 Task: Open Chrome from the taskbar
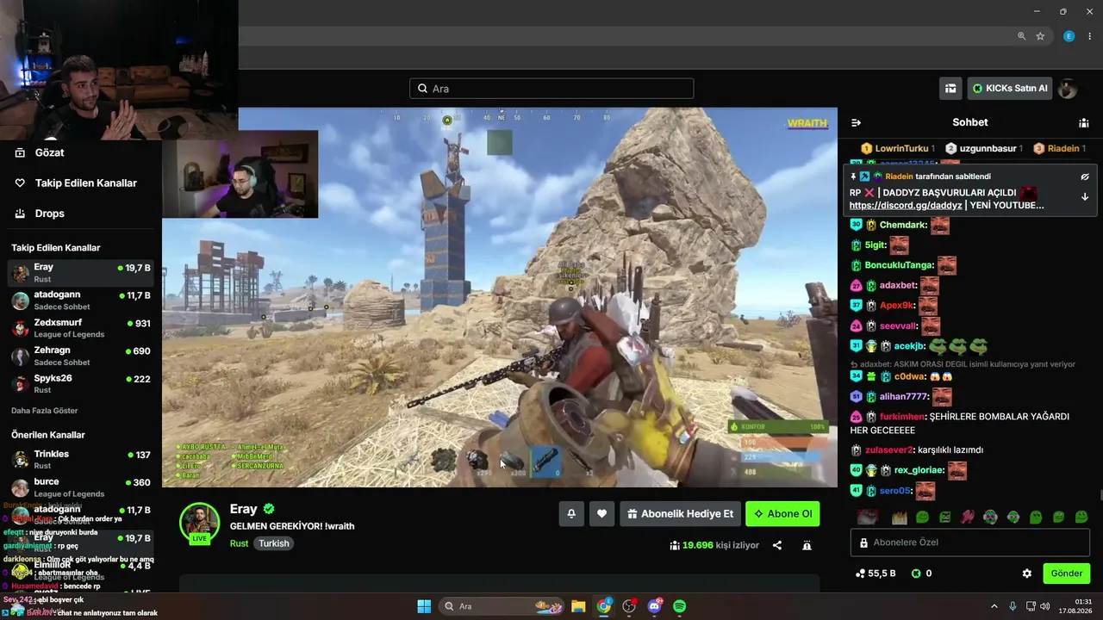[x=604, y=606]
